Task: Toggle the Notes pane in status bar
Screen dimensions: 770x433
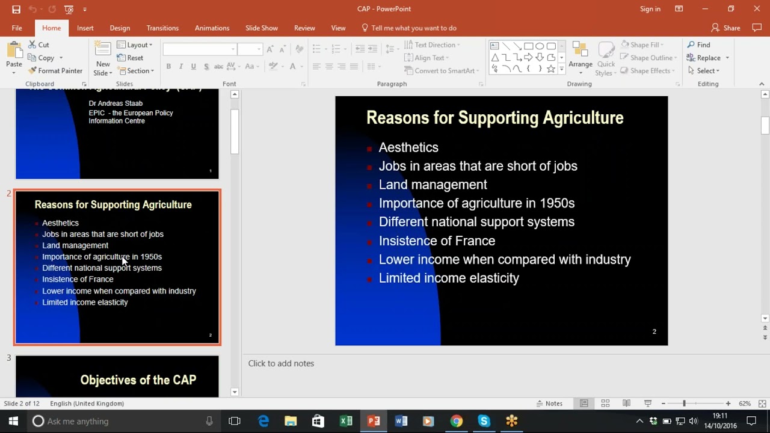Action: (549, 404)
